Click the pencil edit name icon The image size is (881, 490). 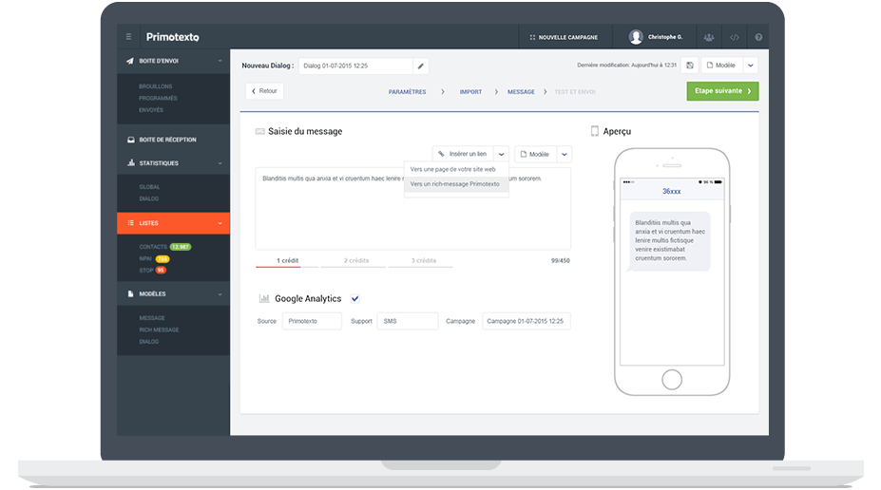[421, 66]
